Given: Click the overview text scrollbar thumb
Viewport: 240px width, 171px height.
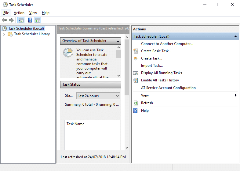Looking at the screenshot, I should pyautogui.click(x=118, y=54).
